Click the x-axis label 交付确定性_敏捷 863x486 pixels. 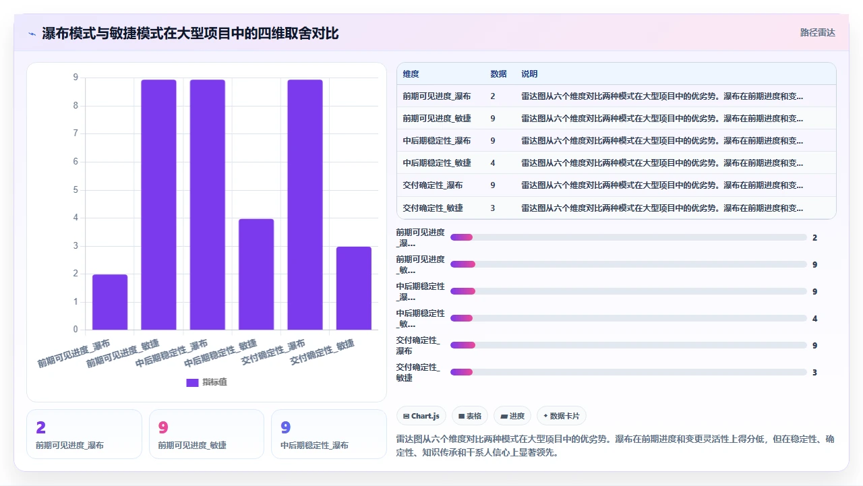[324, 353]
